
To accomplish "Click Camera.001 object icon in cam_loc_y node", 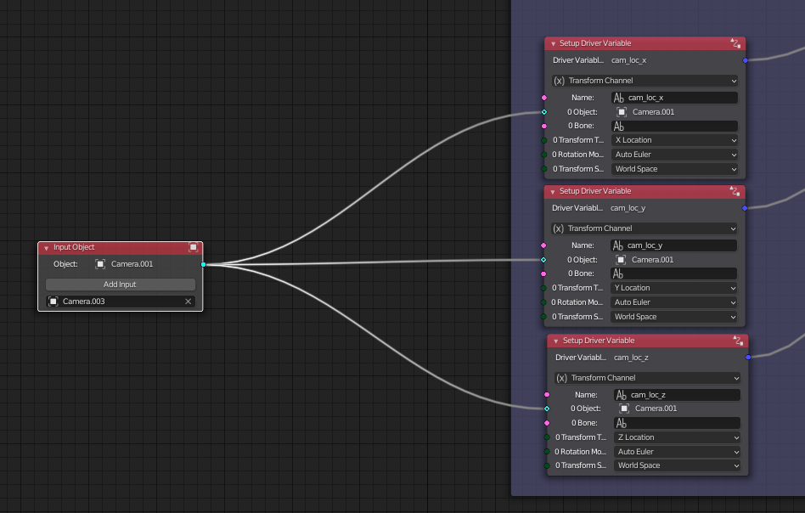I will [621, 260].
